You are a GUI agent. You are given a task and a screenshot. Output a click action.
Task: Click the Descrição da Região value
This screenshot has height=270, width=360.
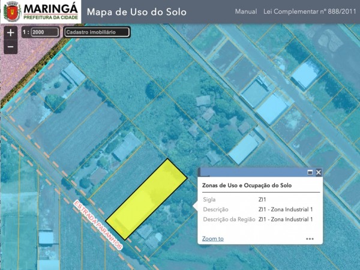pyautogui.click(x=286, y=220)
